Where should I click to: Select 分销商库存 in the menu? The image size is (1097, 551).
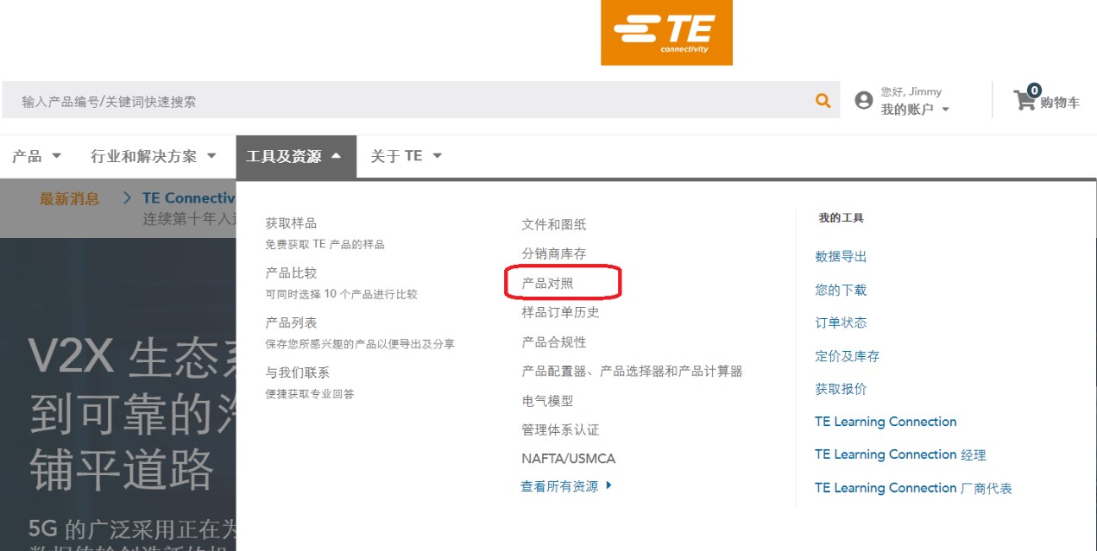click(553, 254)
